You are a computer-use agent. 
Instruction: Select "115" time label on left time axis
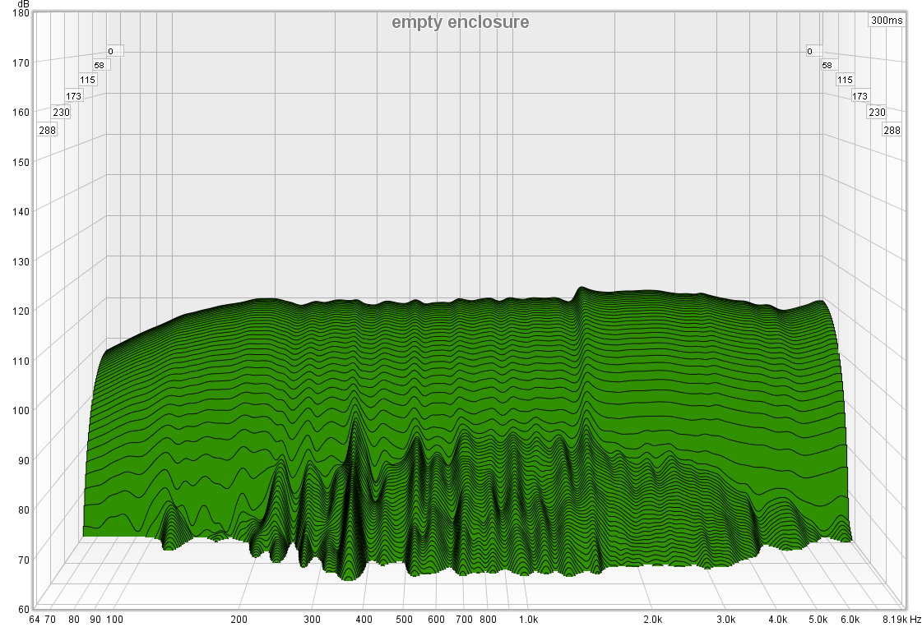click(88, 80)
